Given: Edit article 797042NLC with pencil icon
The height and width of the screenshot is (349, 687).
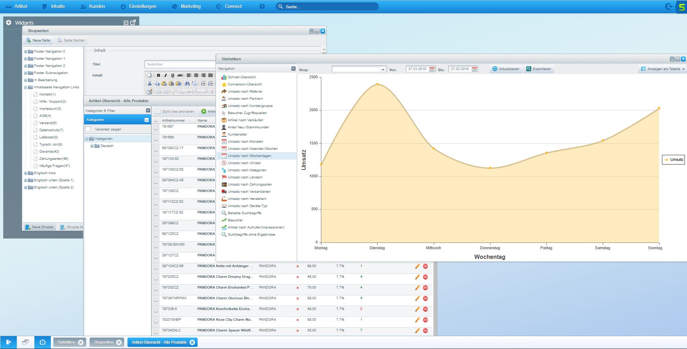Looking at the screenshot, I should pyautogui.click(x=417, y=331).
